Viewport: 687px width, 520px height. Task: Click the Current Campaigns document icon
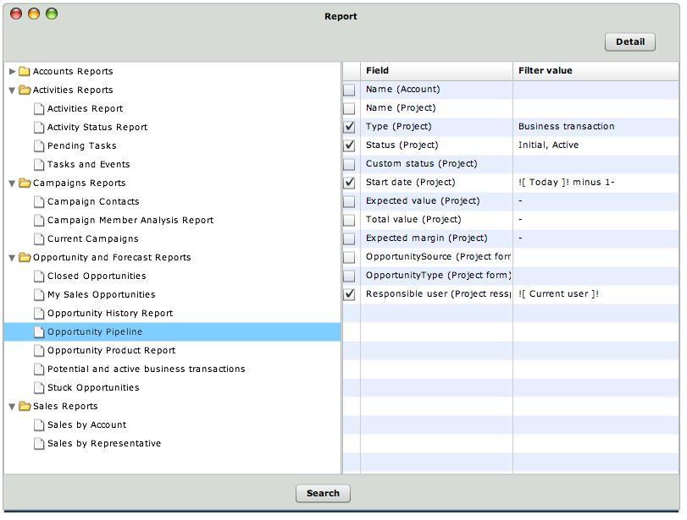point(39,238)
